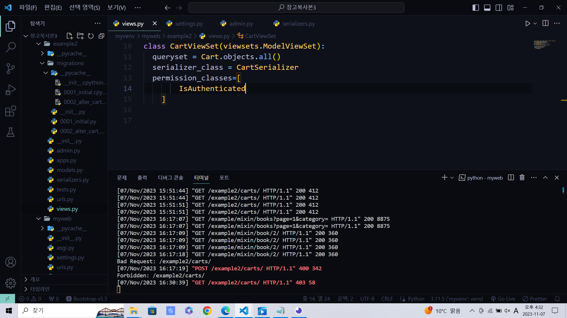
Task: Click the New File icon in explorer
Action: click(x=70, y=36)
